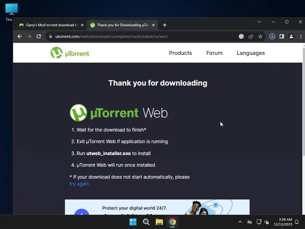Open the Windows Start menu
The image size is (305, 229).
[x=133, y=222]
